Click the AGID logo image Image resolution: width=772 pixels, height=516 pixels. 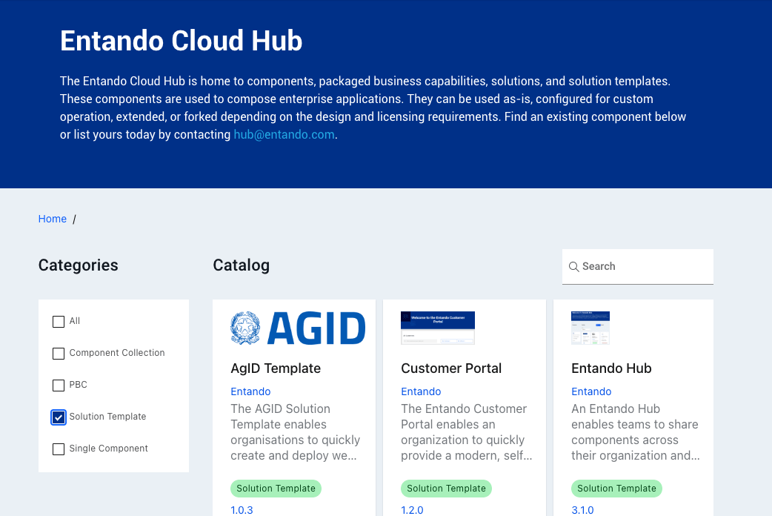click(298, 328)
